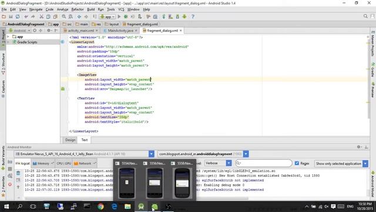376x212 pixels.
Task: Click the Windows Start button
Action: coord(6,207)
